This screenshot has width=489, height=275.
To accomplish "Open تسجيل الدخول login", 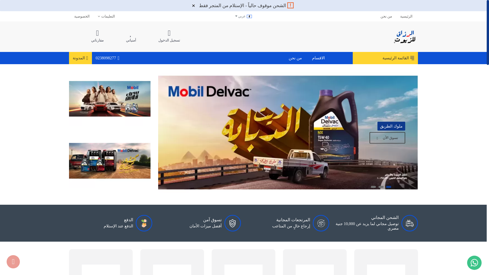I will pos(169,36).
